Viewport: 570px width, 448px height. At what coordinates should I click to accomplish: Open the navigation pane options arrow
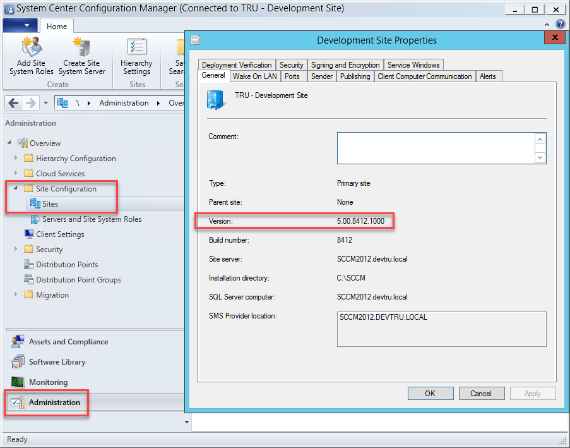click(x=187, y=422)
